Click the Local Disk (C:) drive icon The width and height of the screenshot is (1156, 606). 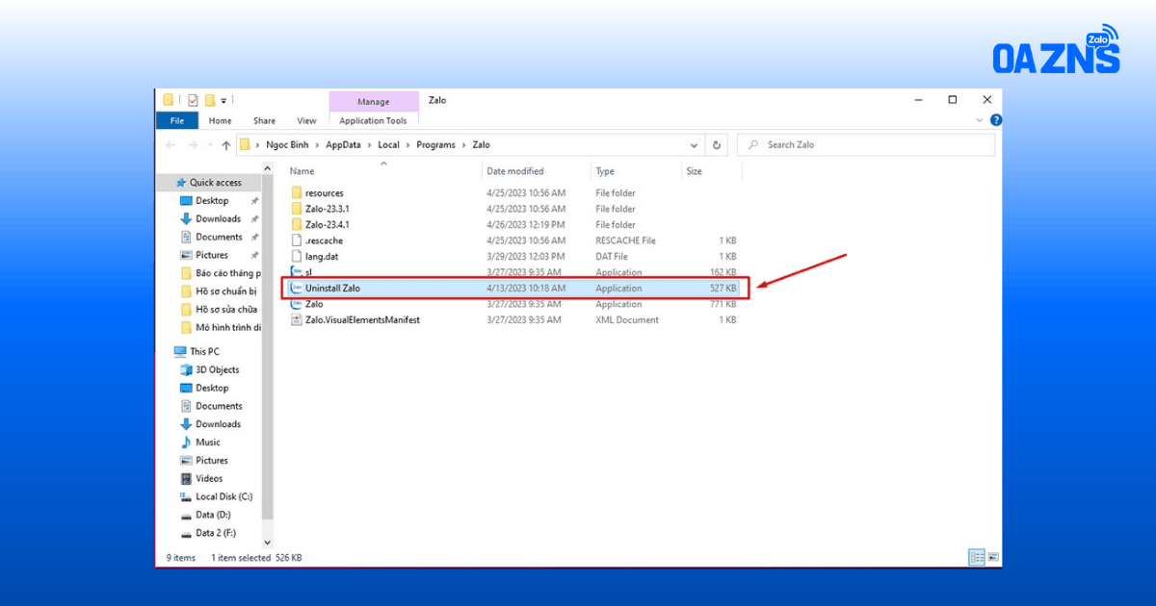pyautogui.click(x=187, y=497)
